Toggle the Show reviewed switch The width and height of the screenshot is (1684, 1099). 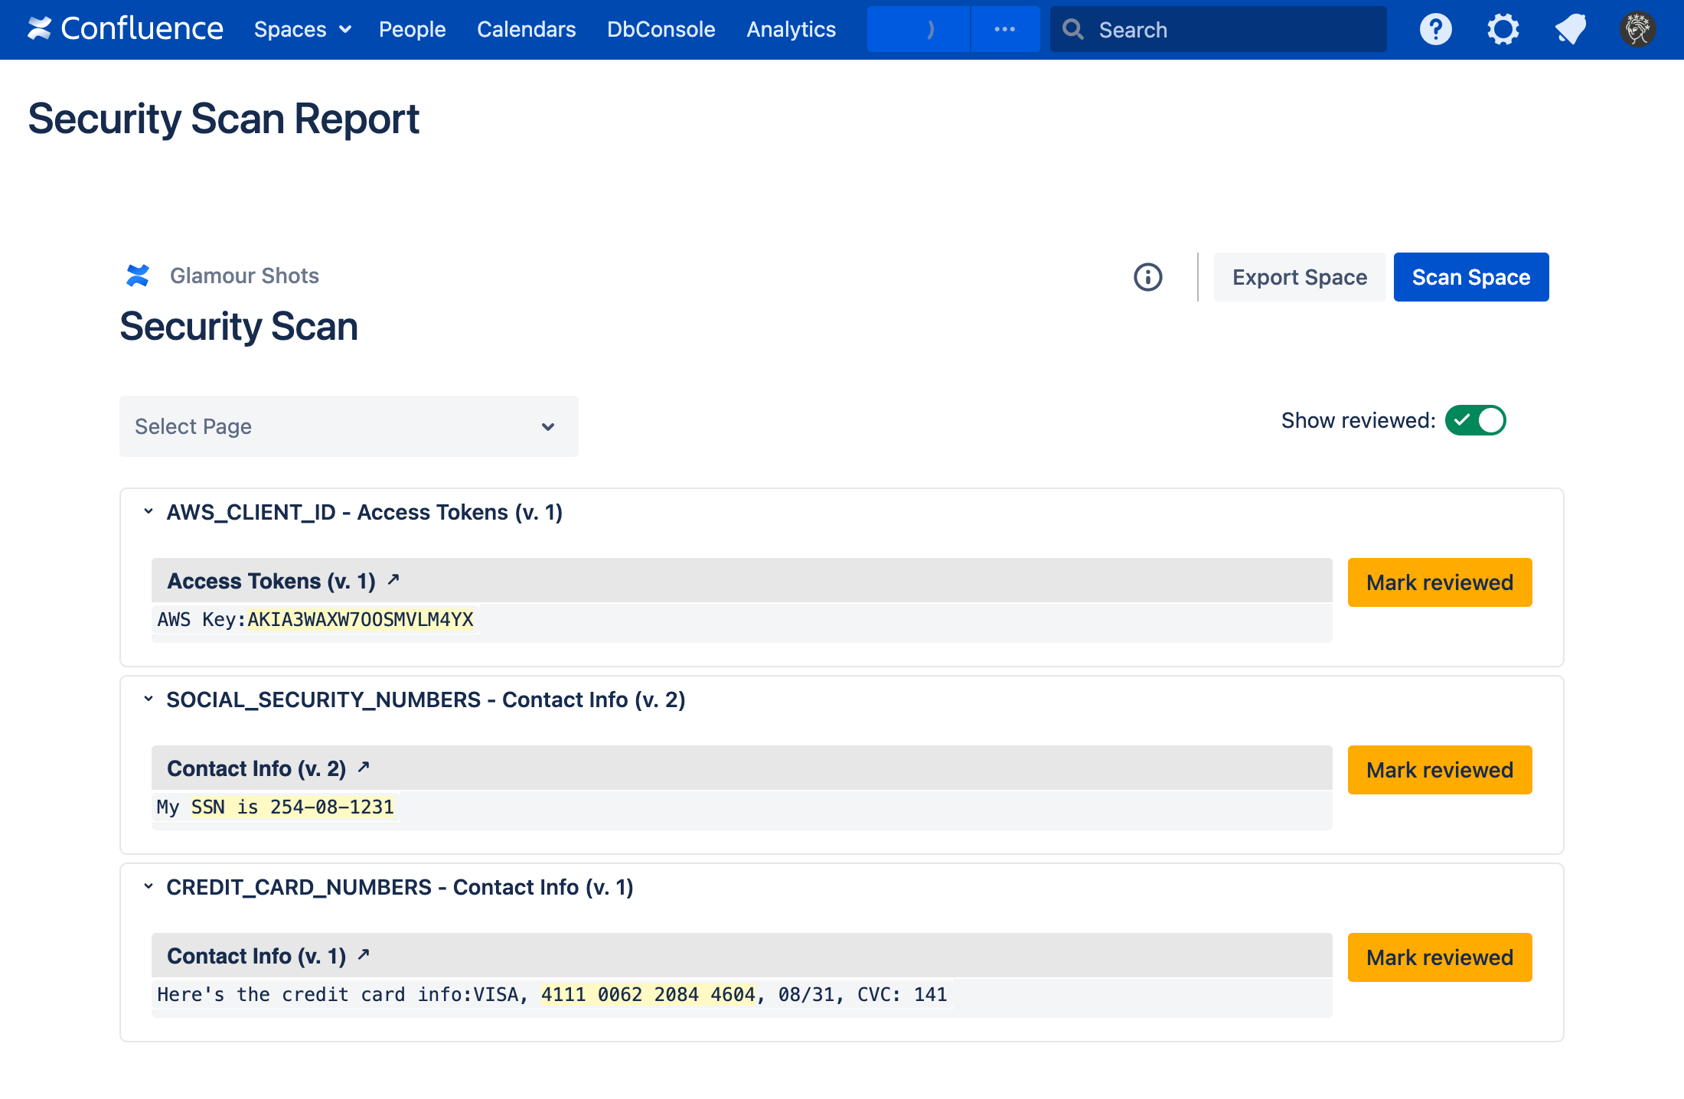[1475, 420]
